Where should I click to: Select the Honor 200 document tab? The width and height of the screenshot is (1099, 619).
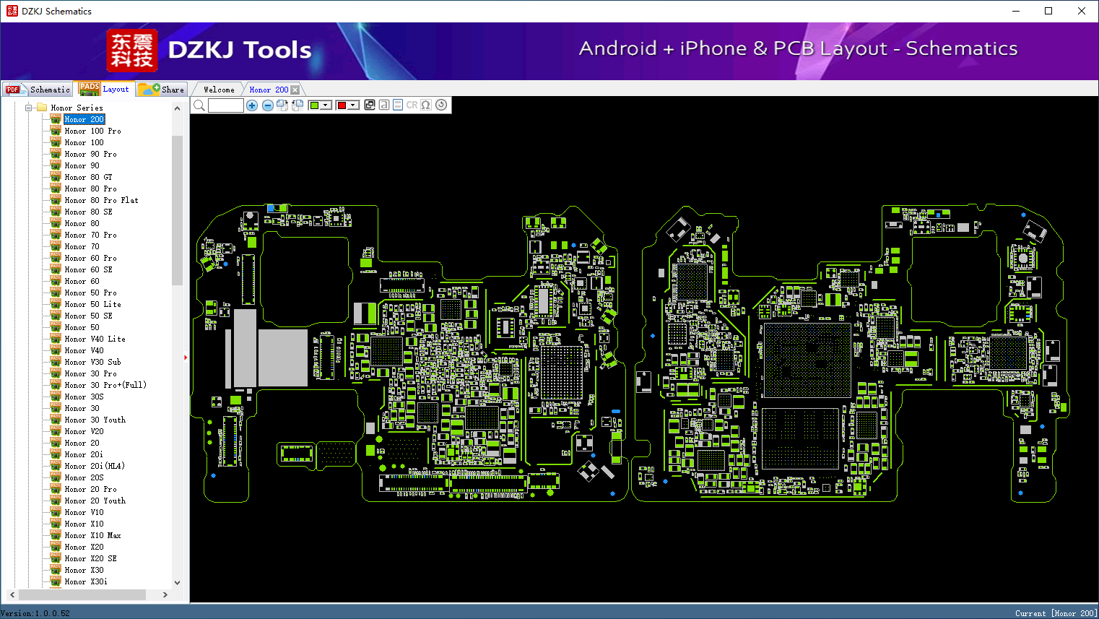[x=269, y=90]
